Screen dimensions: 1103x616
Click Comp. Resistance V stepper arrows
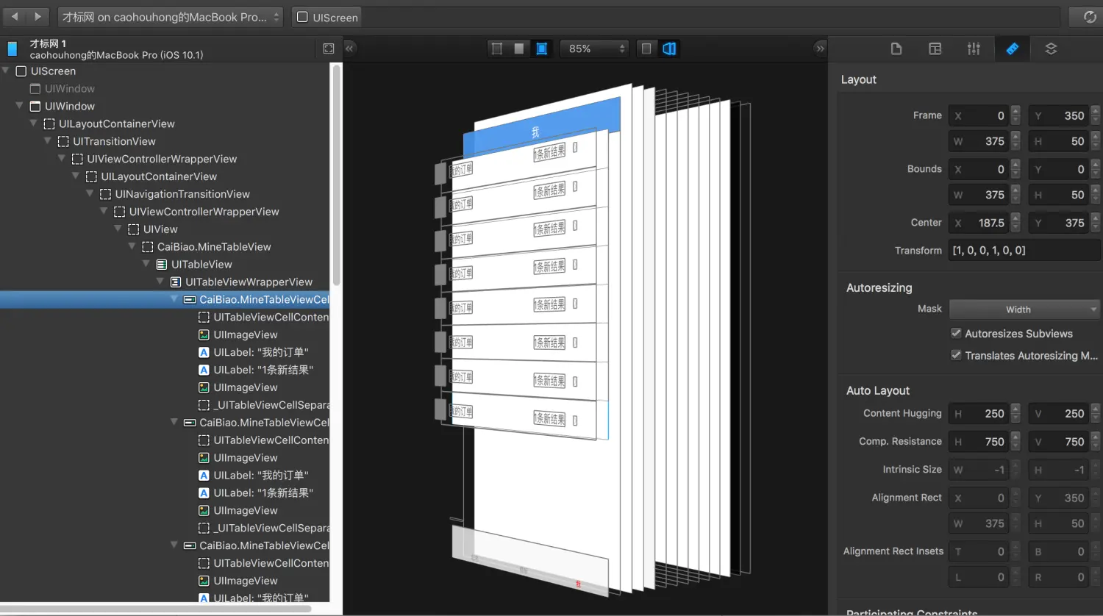point(1096,441)
